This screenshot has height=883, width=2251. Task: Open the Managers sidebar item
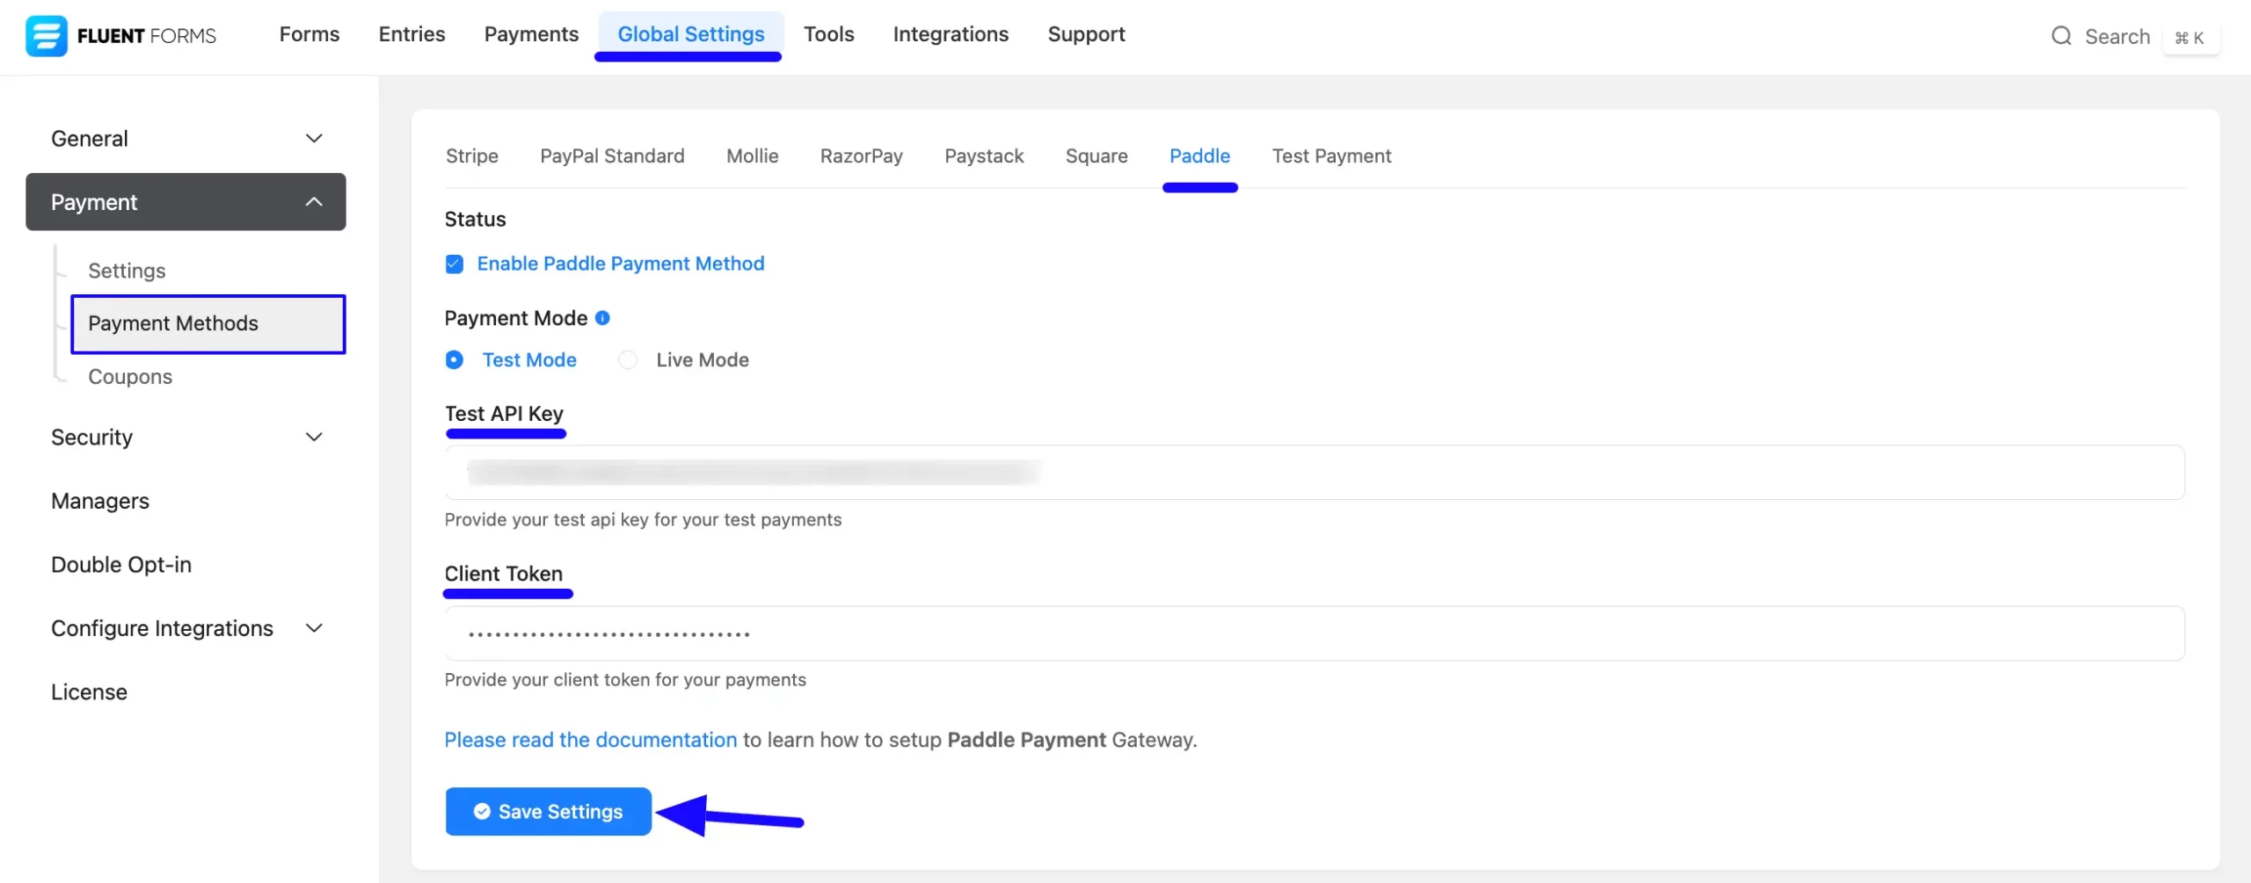(100, 501)
